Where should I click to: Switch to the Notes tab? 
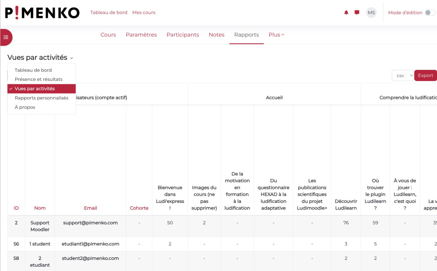tap(216, 35)
